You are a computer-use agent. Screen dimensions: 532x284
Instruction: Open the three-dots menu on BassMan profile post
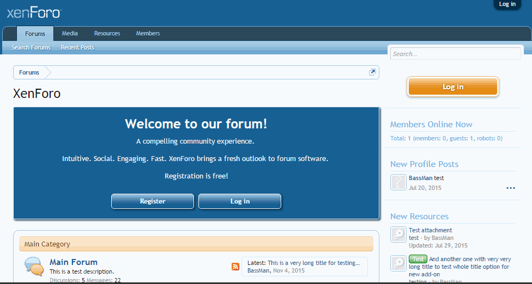[x=511, y=188]
